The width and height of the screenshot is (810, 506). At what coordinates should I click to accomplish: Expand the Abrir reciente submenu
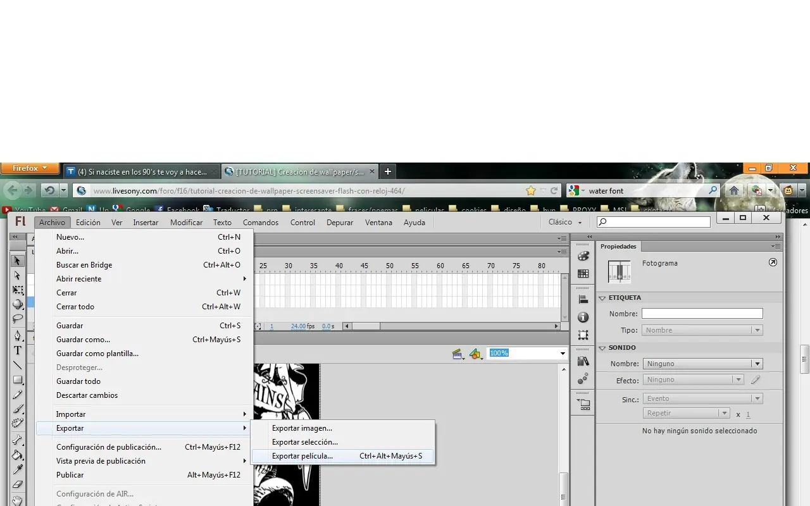coord(144,279)
